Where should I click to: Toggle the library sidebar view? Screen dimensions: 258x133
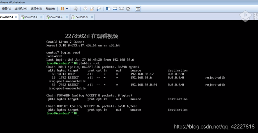tap(108, 9)
